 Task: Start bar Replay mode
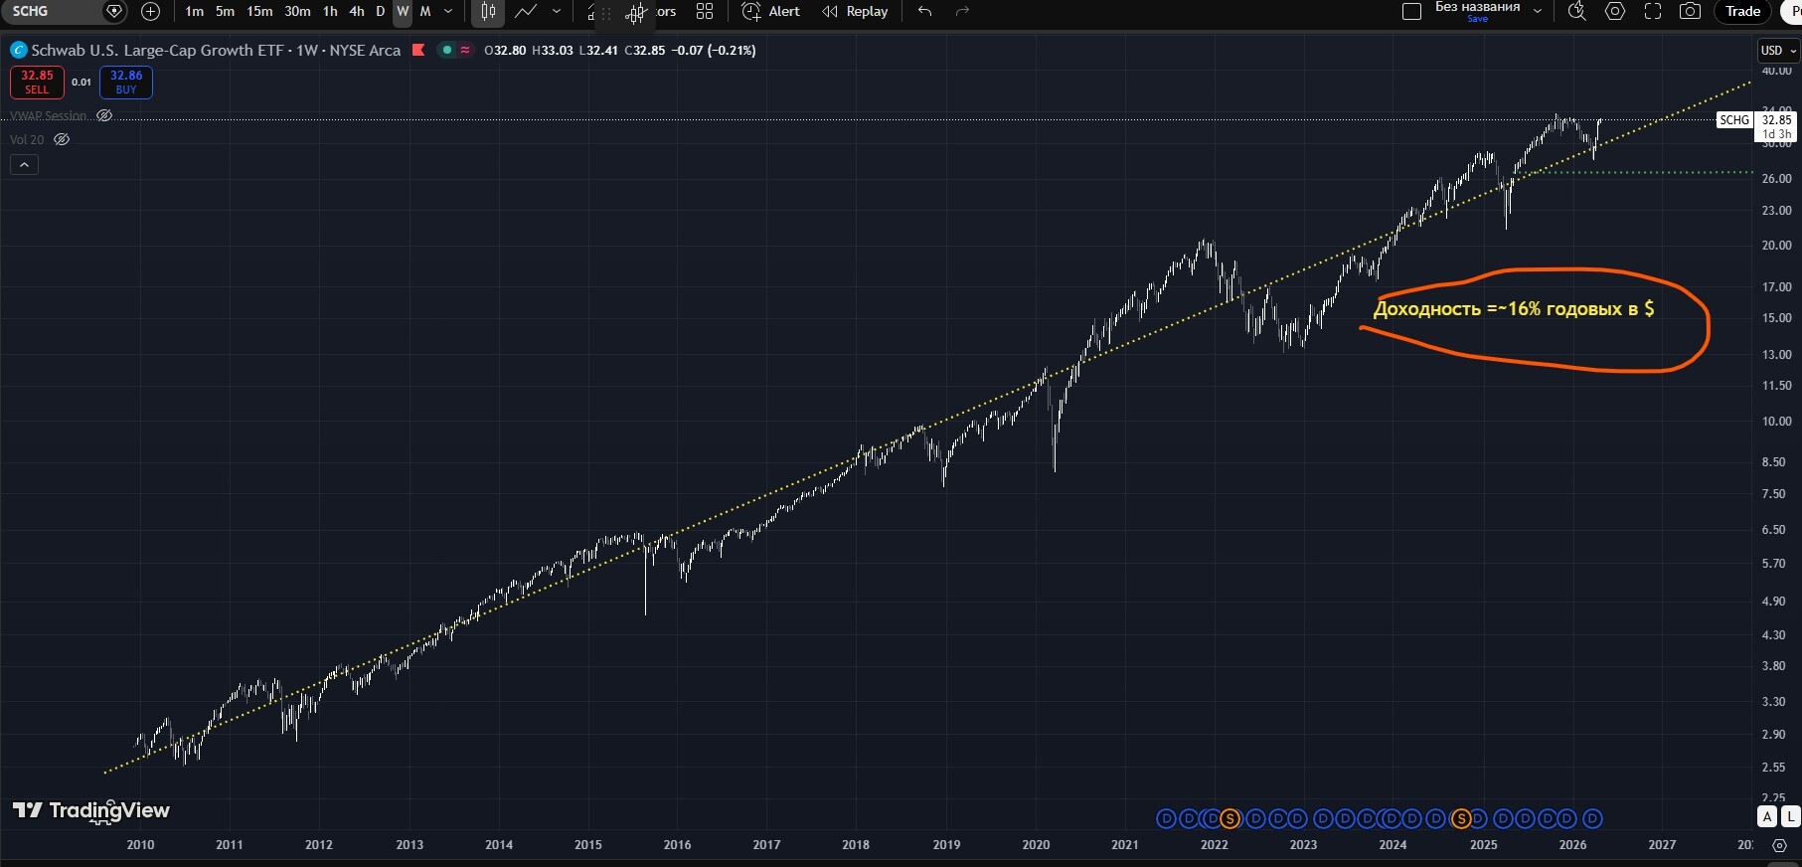pyautogui.click(x=855, y=11)
